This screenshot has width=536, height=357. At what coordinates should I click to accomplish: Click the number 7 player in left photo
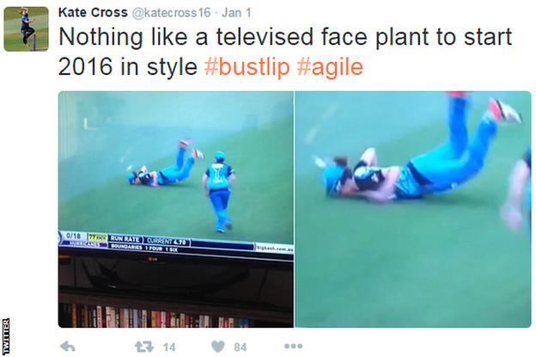[x=219, y=192]
